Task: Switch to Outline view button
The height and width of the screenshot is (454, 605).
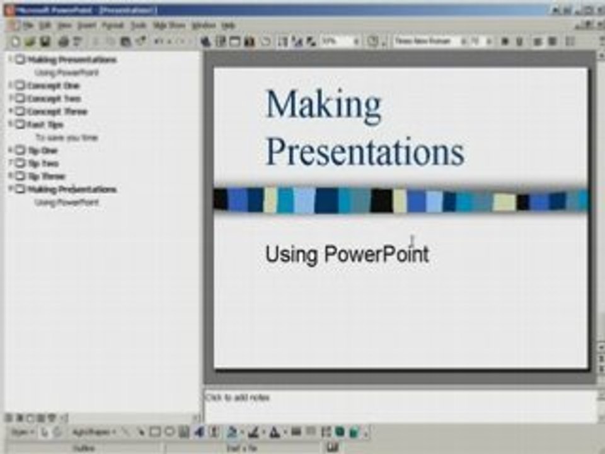Action: point(19,417)
